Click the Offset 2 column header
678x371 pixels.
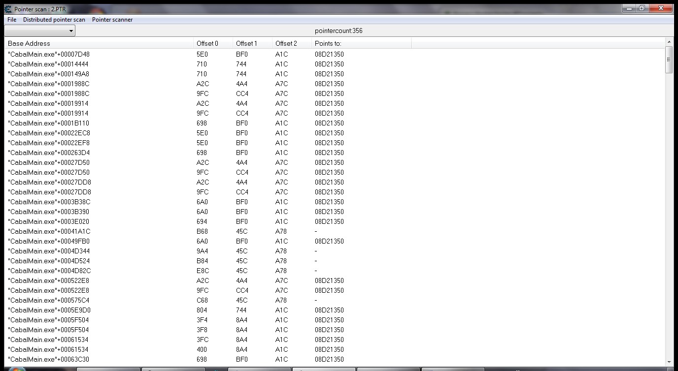pos(291,43)
